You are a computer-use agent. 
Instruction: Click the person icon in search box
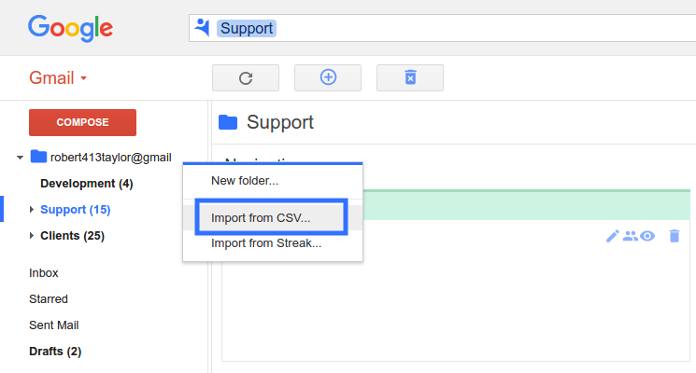[x=202, y=27]
